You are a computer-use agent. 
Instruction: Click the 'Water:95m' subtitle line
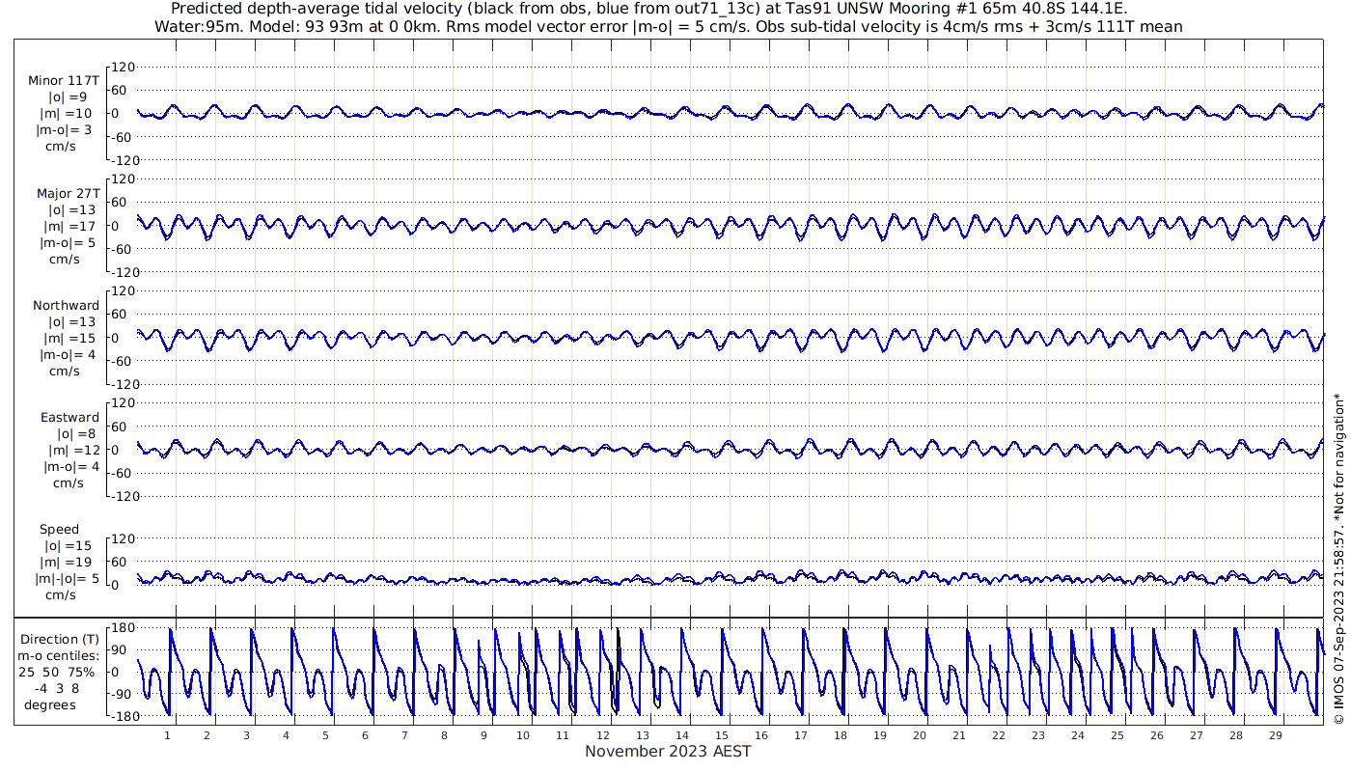point(668,26)
